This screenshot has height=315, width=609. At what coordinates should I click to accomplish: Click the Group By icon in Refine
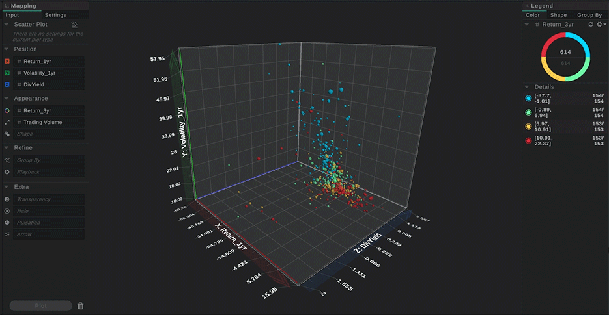[x=7, y=160]
